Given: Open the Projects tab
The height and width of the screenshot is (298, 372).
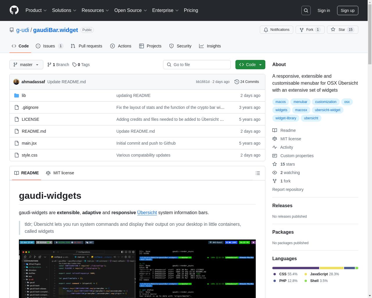Looking at the screenshot, I should [x=150, y=46].
